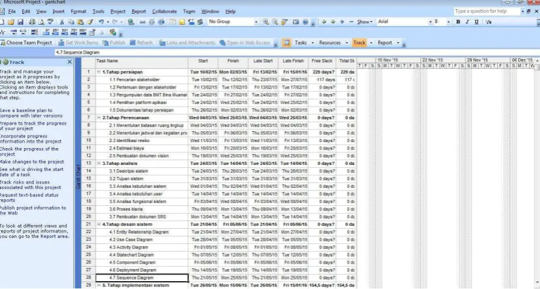Mark task as 100% complete icon
The width and height of the screenshot is (540, 289).
point(82,33)
